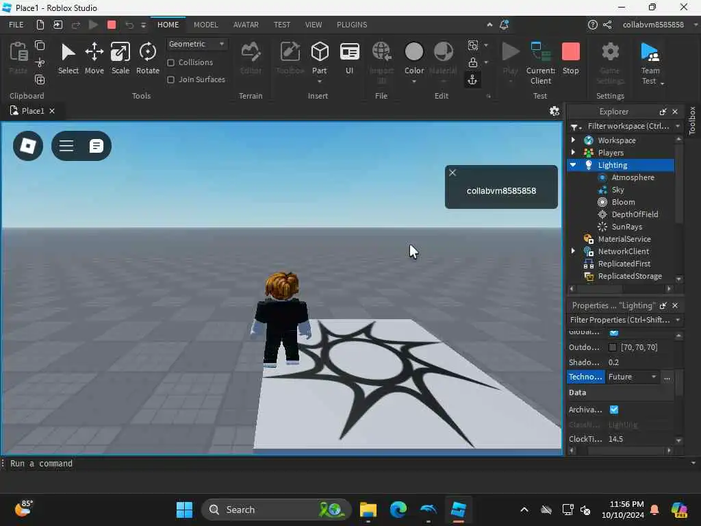The image size is (701, 526).
Task: Switch to the AVATAR tab
Action: pyautogui.click(x=246, y=25)
